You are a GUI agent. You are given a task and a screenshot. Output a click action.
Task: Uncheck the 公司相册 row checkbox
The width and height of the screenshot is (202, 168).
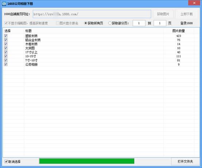pyautogui.click(x=6, y=65)
